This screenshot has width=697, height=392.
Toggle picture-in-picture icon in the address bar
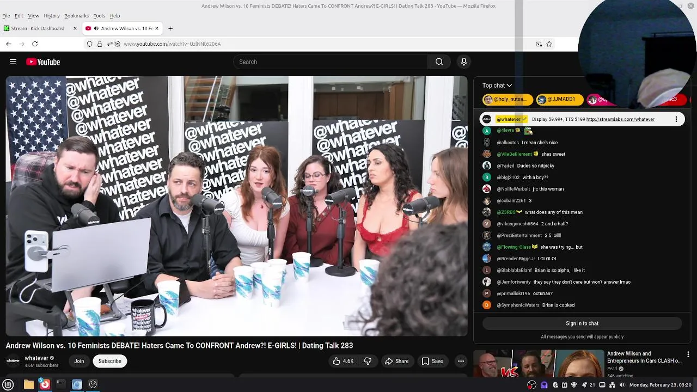pyautogui.click(x=539, y=44)
